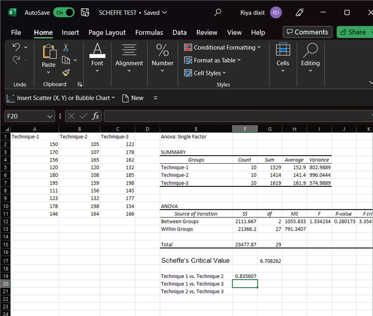
Task: Click Insert Scatter or Bubble Chart
Action: [x=60, y=98]
